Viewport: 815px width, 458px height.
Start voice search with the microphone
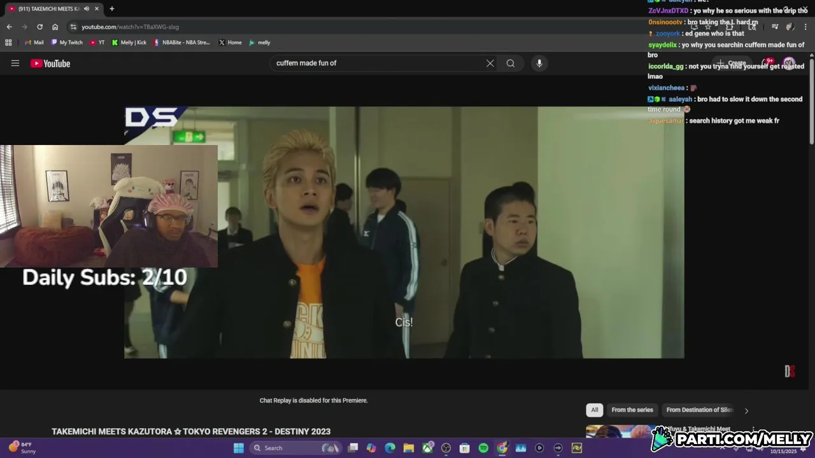coord(539,63)
